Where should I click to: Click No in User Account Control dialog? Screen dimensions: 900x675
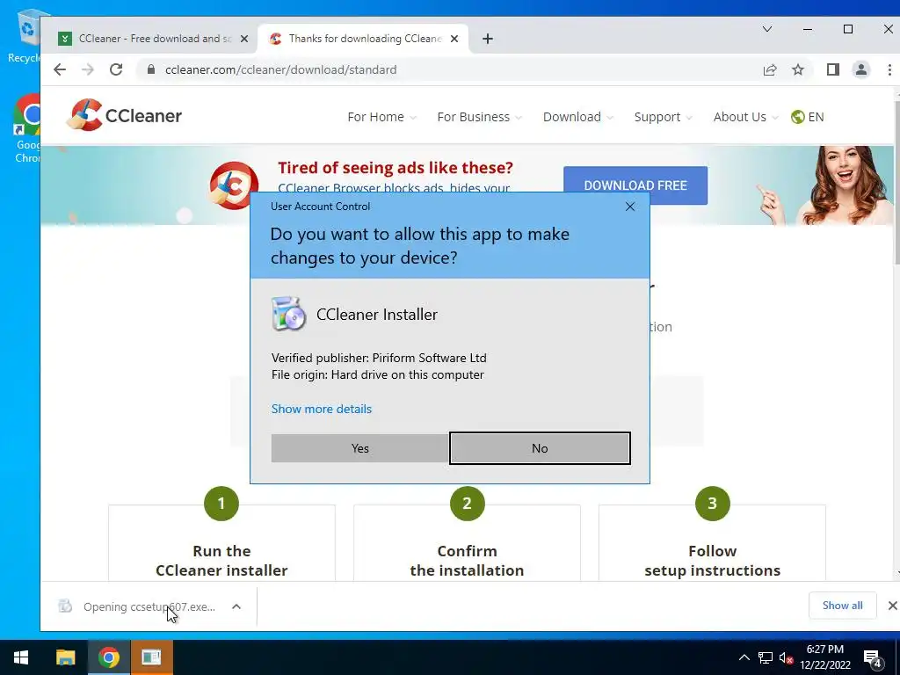540,448
